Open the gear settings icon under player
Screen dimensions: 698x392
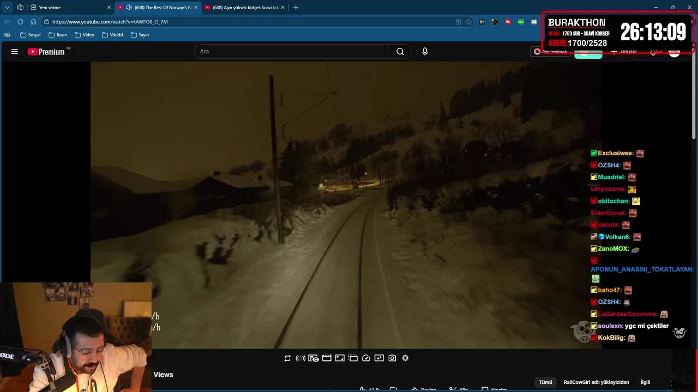405,358
